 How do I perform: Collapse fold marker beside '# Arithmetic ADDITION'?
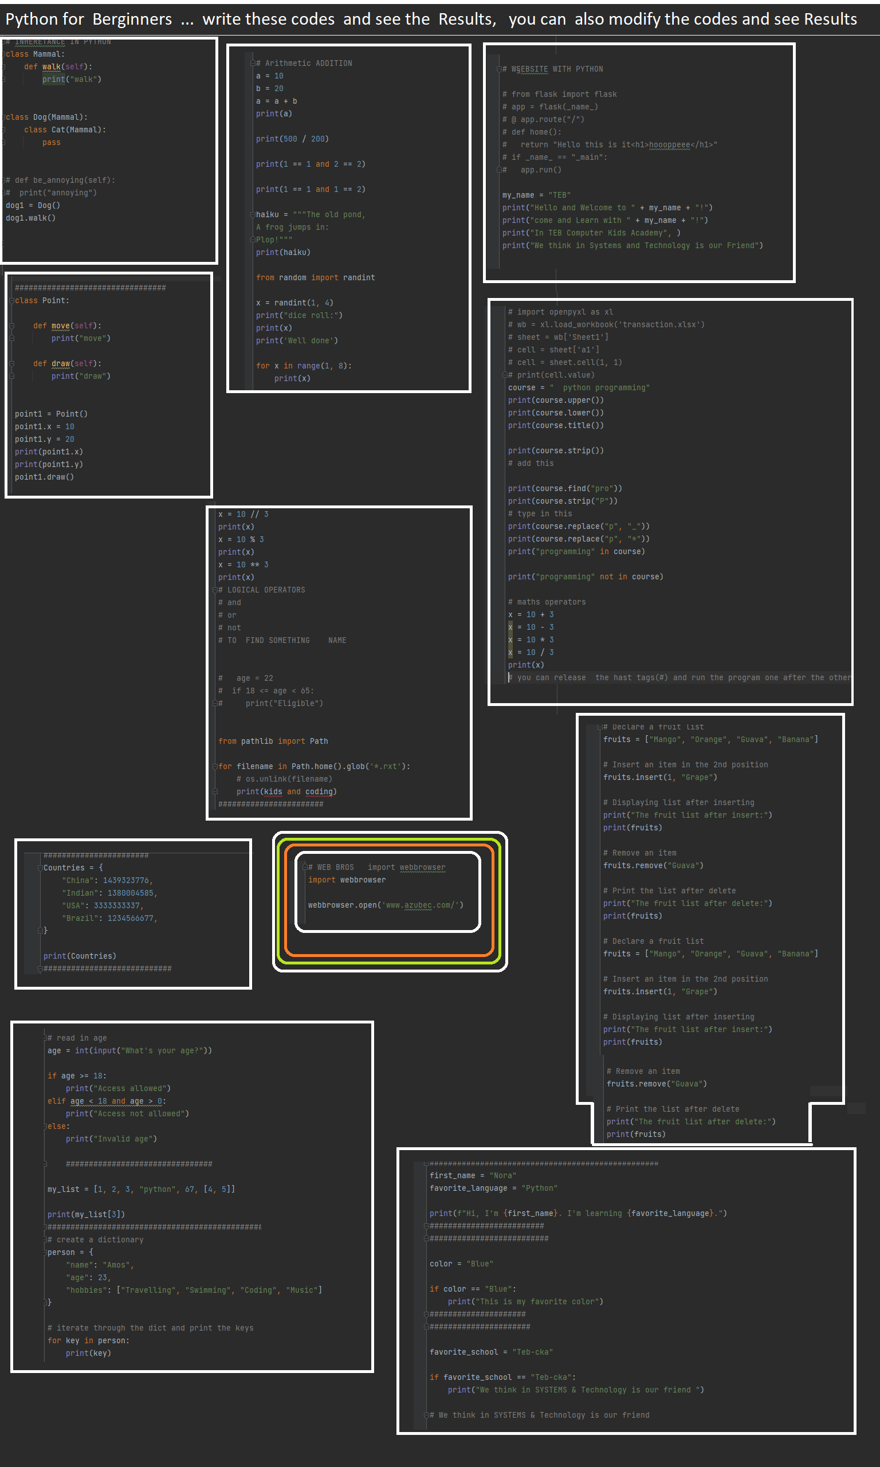coord(252,64)
